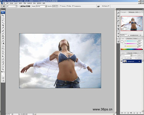Switch to the Channels tab

(130, 53)
